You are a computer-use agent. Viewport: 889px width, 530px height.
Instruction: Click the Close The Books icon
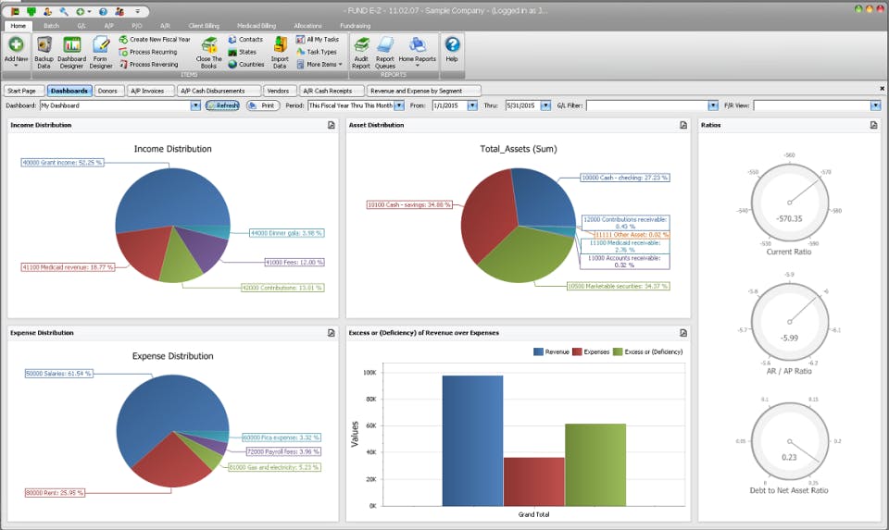(209, 44)
